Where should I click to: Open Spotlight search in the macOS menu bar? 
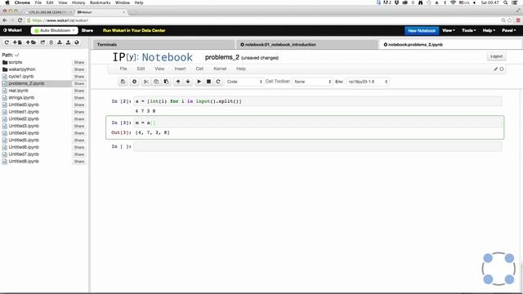click(506, 2)
